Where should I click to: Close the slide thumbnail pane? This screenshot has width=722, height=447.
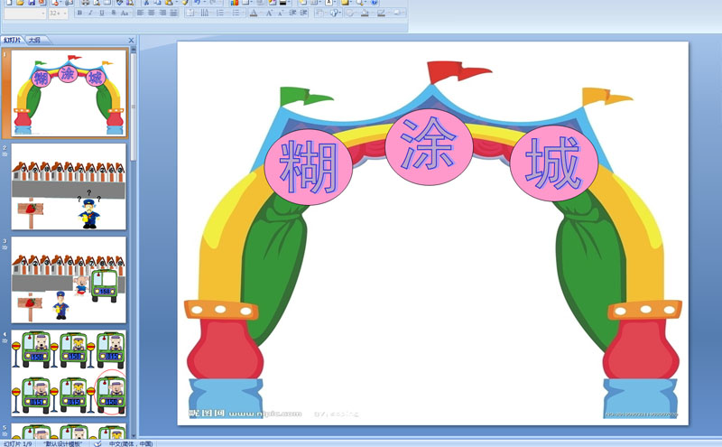(x=131, y=41)
